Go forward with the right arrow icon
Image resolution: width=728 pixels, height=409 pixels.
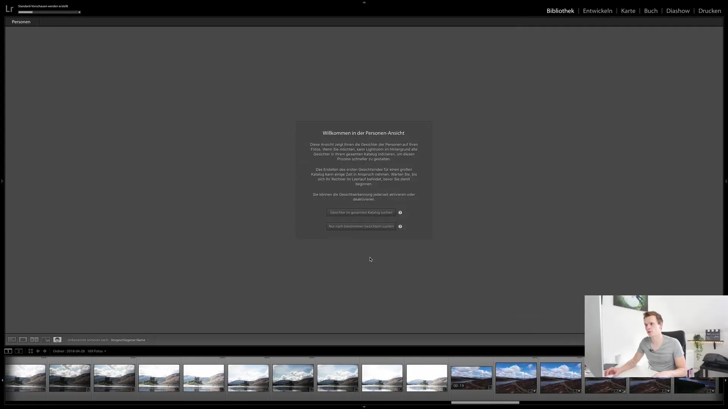click(x=45, y=351)
